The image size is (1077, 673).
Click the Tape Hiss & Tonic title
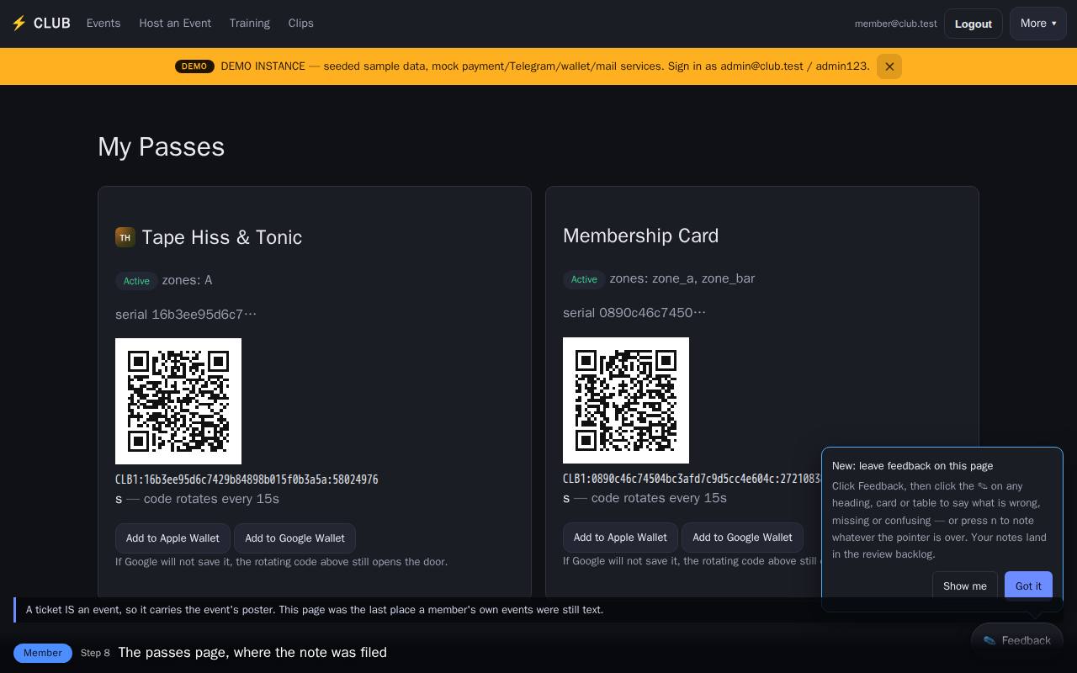coord(222,237)
